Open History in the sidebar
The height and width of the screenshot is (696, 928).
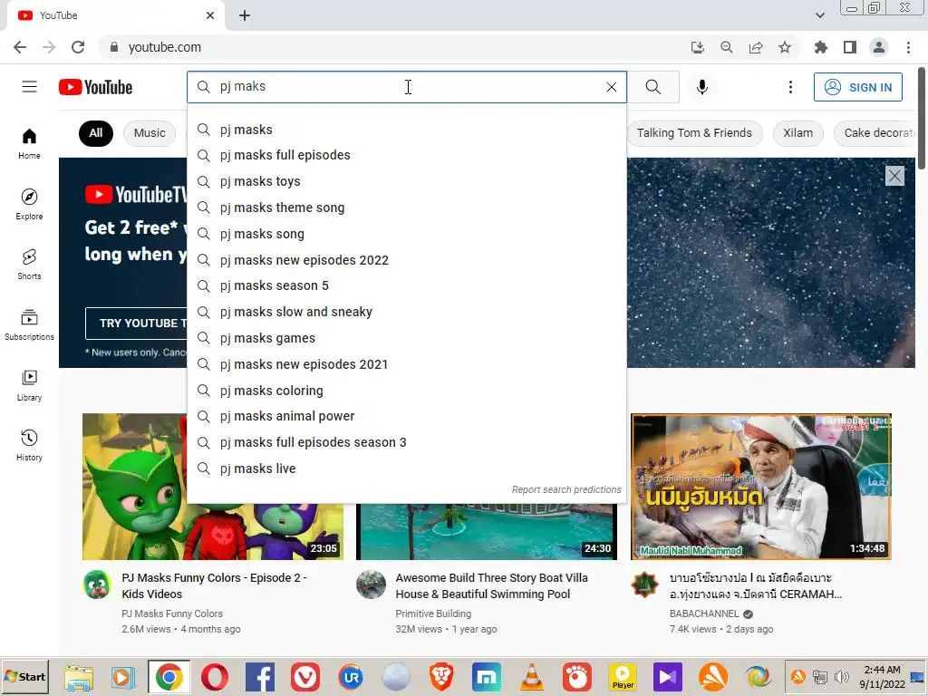coord(29,445)
